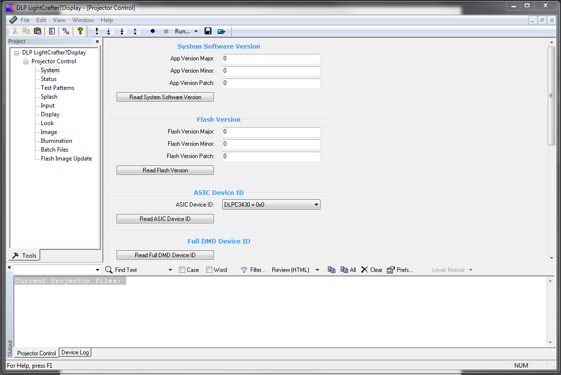
Task: Click the blue record dot icon
Action: [152, 31]
